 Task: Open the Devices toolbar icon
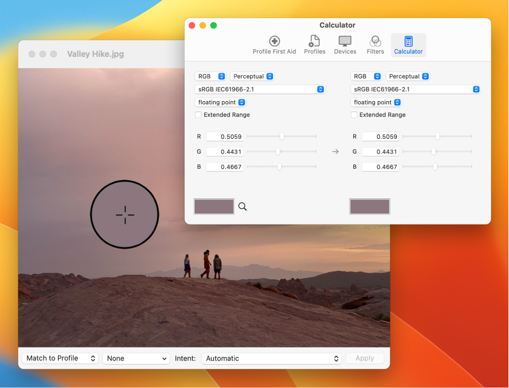click(345, 45)
